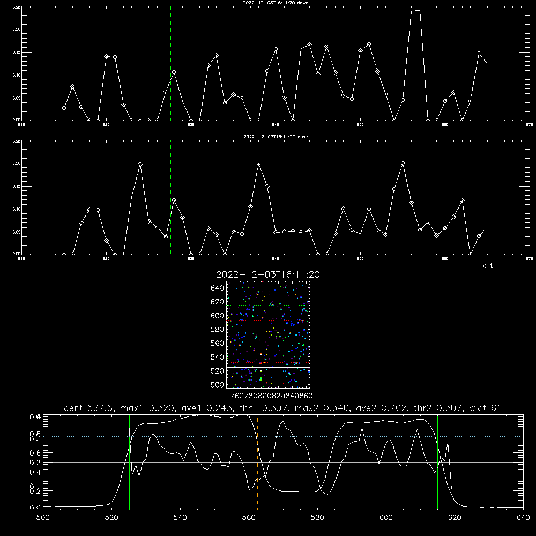Click the dusk plot diamond marker peaking near x 838

[259, 163]
